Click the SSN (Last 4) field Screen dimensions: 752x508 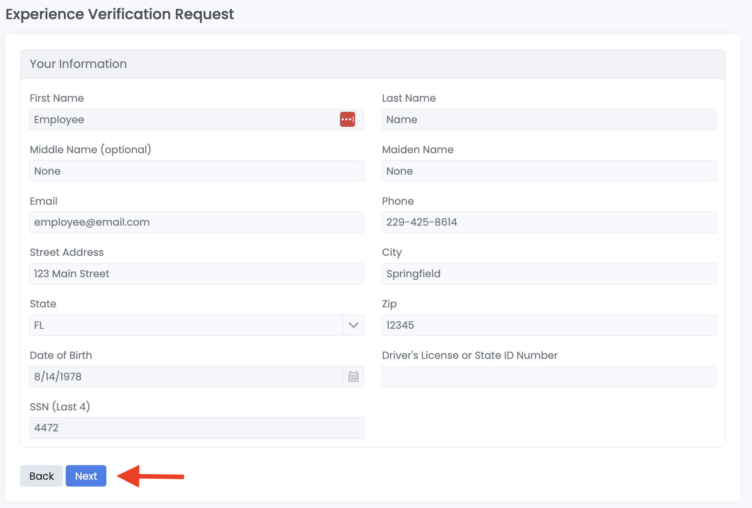point(196,428)
